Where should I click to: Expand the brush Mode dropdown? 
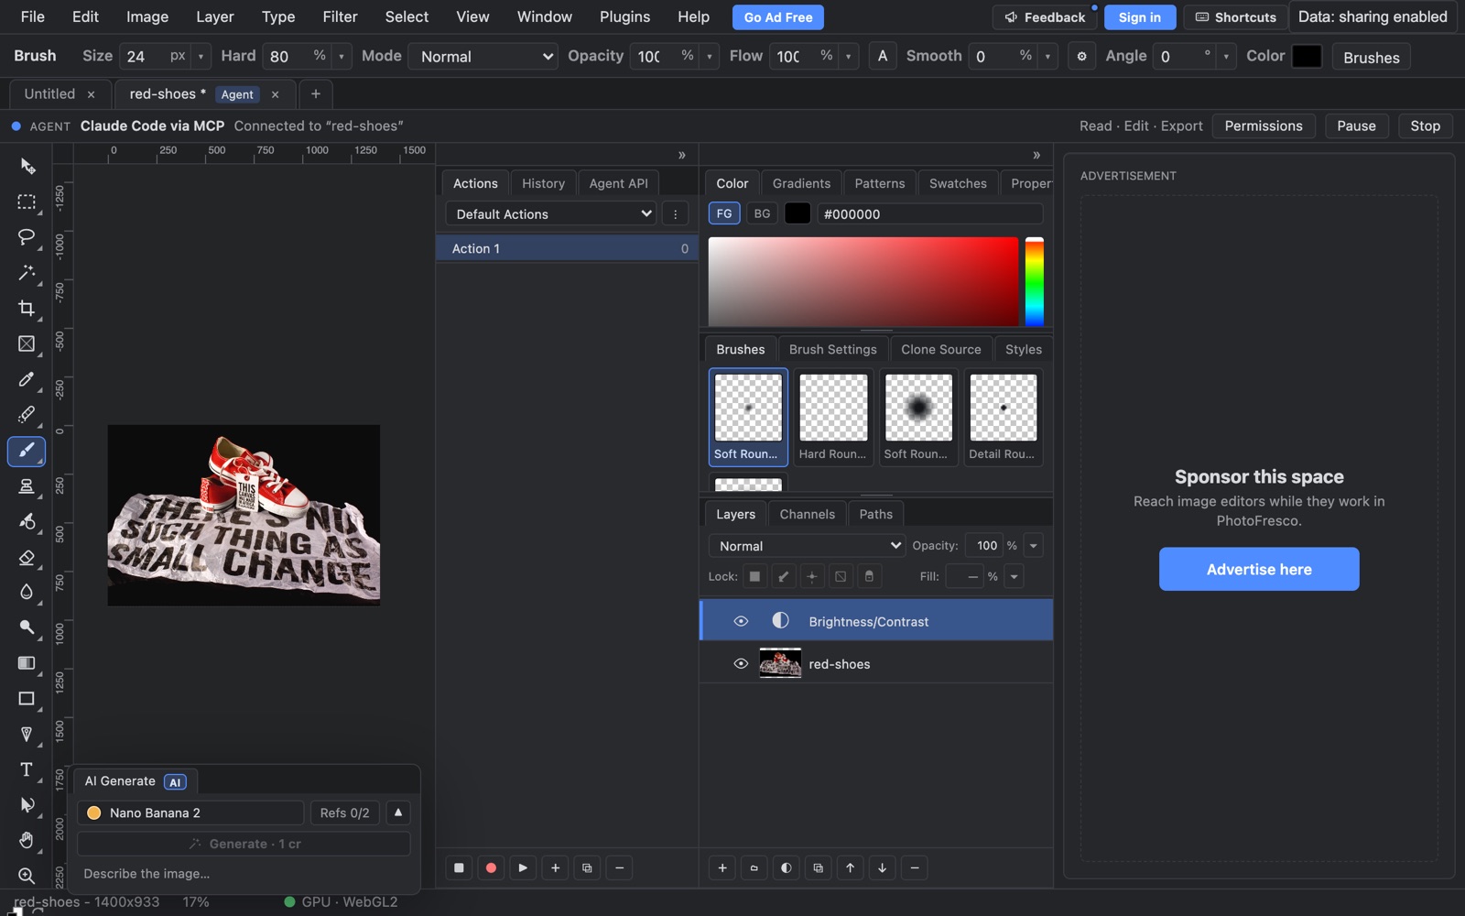point(483,56)
